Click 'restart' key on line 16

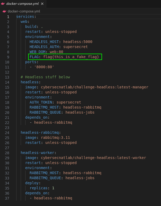pos(33,92)
